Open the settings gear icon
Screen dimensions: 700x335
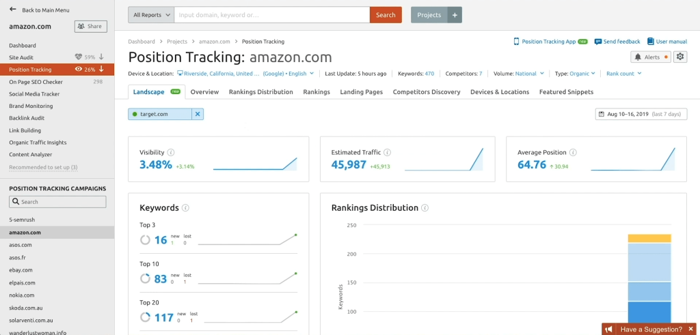(680, 57)
